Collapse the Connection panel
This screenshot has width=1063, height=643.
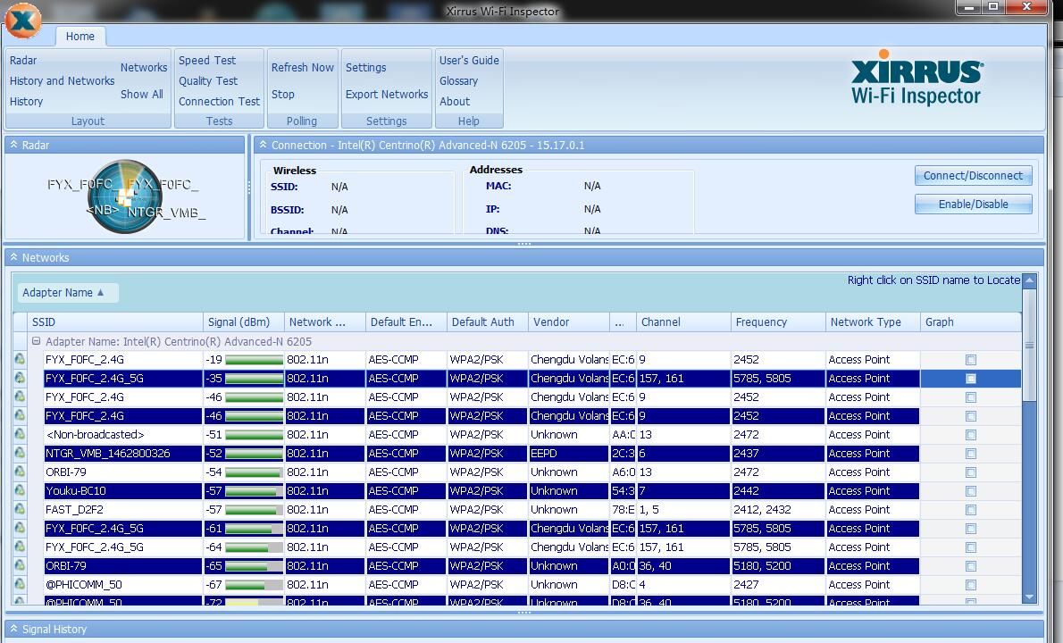click(263, 145)
